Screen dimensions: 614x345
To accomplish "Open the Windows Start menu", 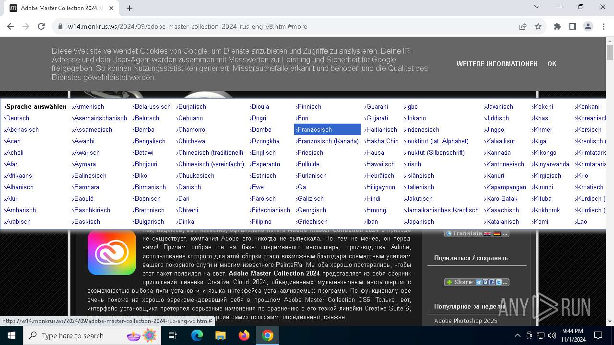I will click(11, 335).
